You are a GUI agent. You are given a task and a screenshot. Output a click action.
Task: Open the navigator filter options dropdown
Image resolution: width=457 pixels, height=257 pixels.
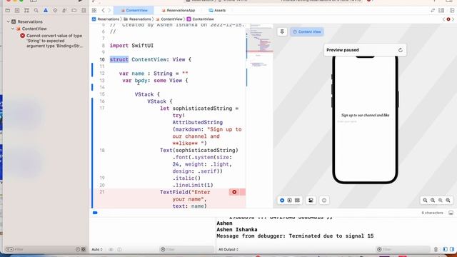tap(9, 249)
